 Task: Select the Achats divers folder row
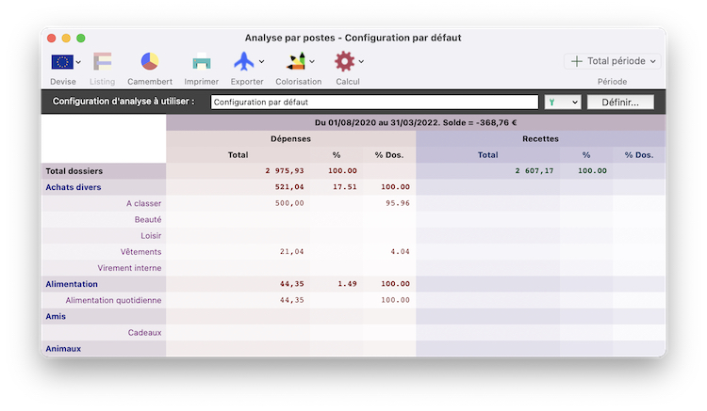coord(104,187)
